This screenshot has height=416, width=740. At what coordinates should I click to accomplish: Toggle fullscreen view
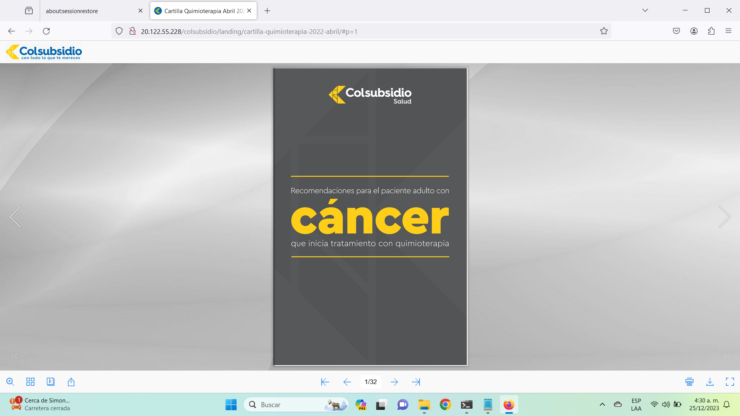[x=730, y=382]
